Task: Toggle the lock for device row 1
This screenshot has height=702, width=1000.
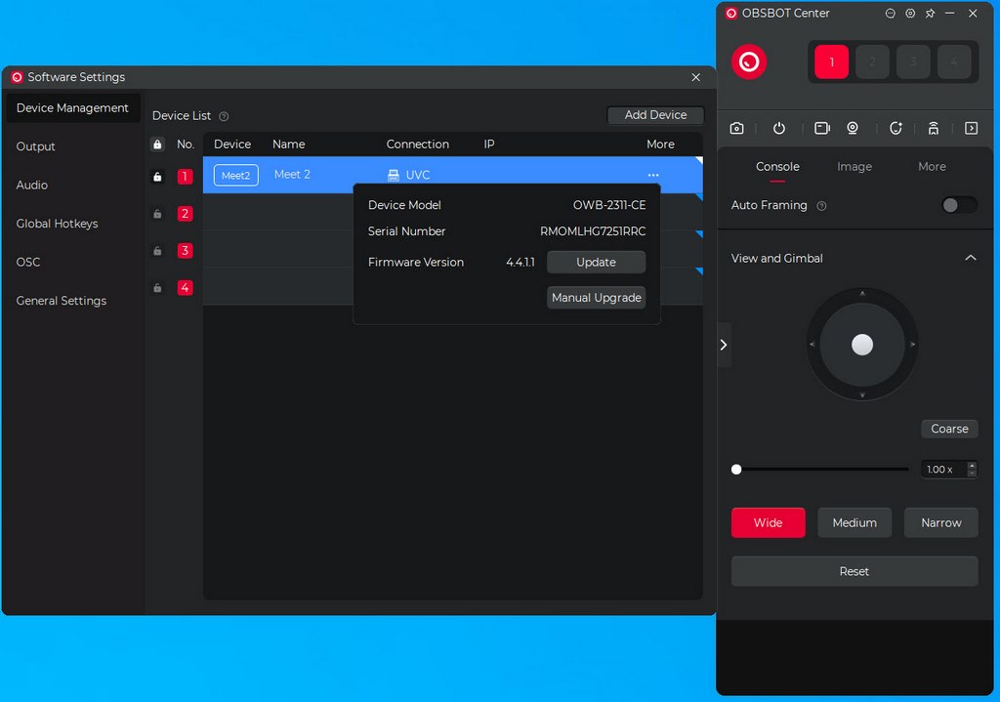Action: point(157,177)
